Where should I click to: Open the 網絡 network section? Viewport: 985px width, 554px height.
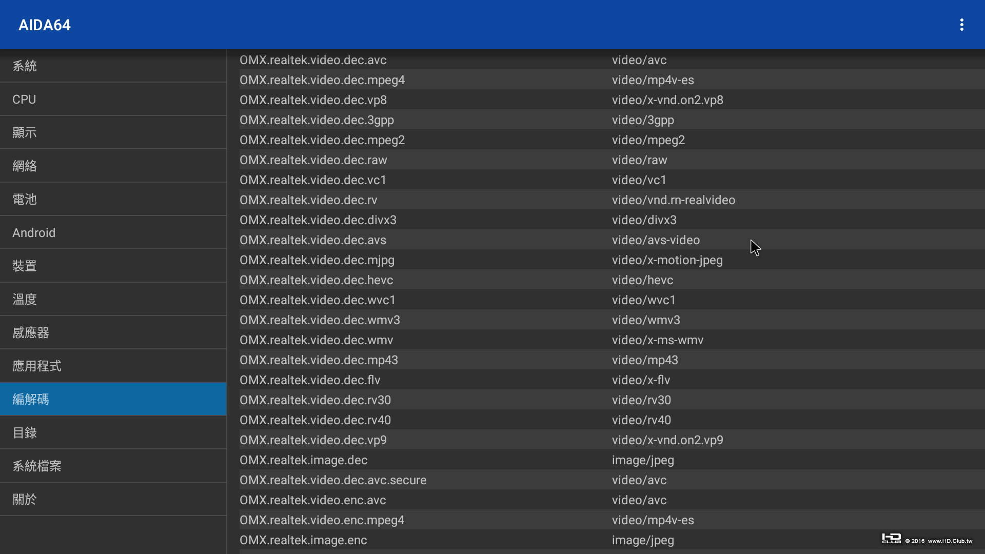tap(113, 166)
